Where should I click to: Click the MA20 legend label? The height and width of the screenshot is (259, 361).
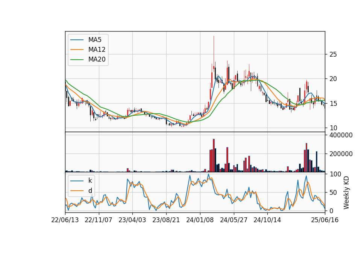(x=97, y=60)
